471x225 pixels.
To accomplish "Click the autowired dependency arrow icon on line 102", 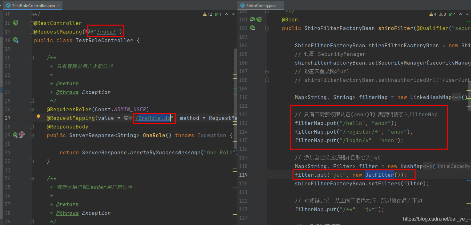I will (x=253, y=28).
